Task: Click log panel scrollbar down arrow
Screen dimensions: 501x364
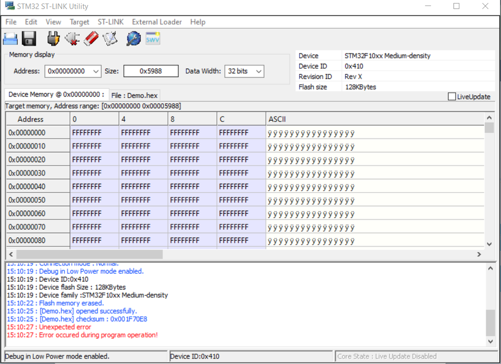Action: pyautogui.click(x=490, y=341)
